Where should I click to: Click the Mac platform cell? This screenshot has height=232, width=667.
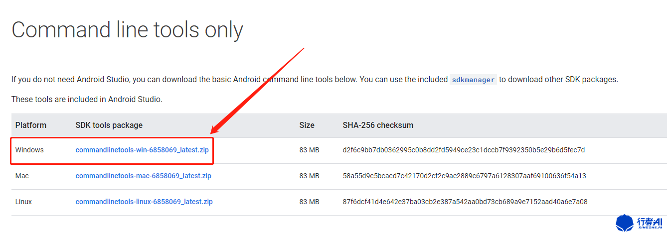tap(23, 176)
